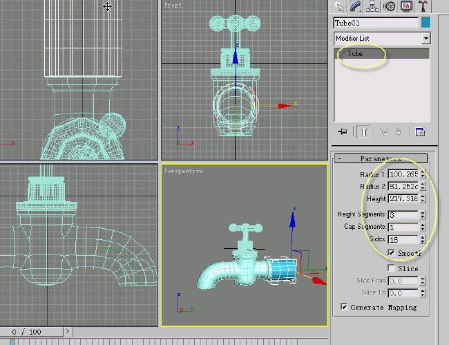Open the Tube01 object color swatch
This screenshot has height=345, width=449.
(x=426, y=23)
